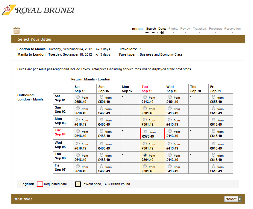Image resolution: width=253 pixels, height=209 pixels.
Task: Select Sat Sep 01 / Fri Sep 21 fare £656.49
Action: 213,97
